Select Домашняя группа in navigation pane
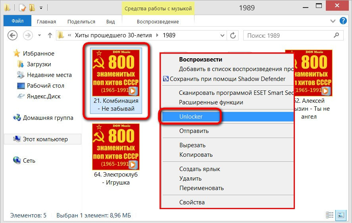 click(48, 118)
